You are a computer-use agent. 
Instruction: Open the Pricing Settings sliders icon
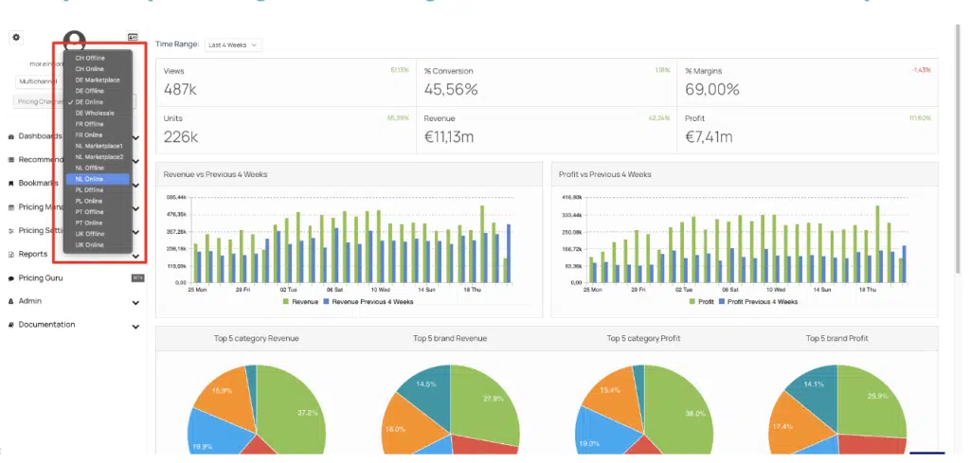[x=11, y=231]
